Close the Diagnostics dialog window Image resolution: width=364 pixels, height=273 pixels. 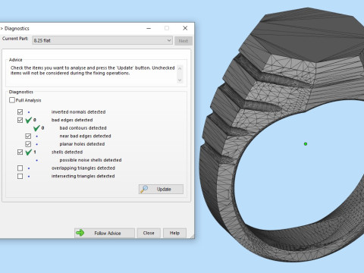tap(185, 28)
